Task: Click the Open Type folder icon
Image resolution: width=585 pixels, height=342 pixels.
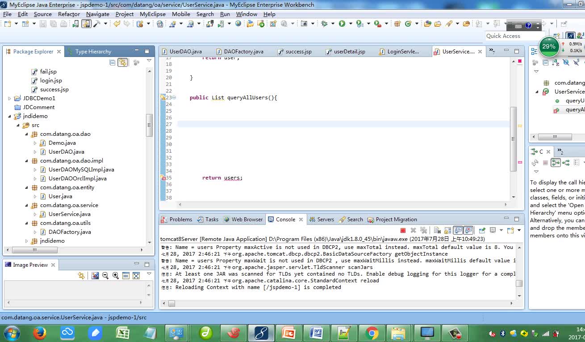Action: (428, 24)
